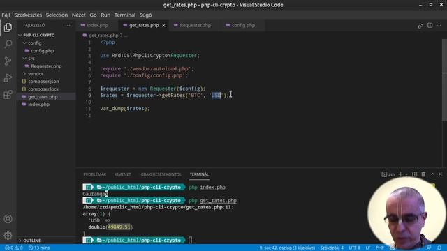The image size is (447, 251).
Task: Expand the vendor folder
Action: click(x=36, y=74)
